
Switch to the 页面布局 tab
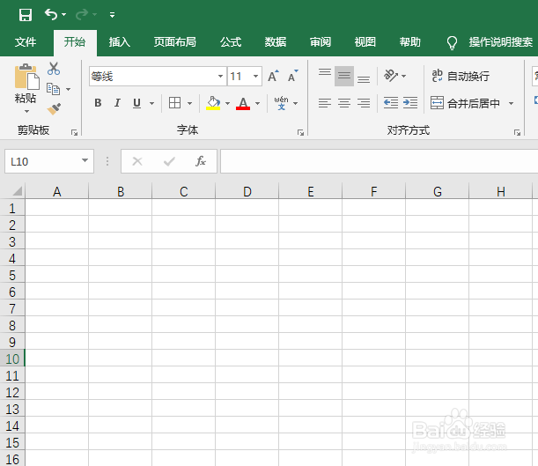[175, 42]
